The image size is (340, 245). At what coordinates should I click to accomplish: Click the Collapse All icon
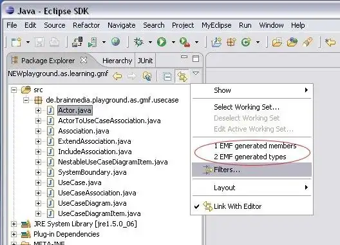point(167,77)
